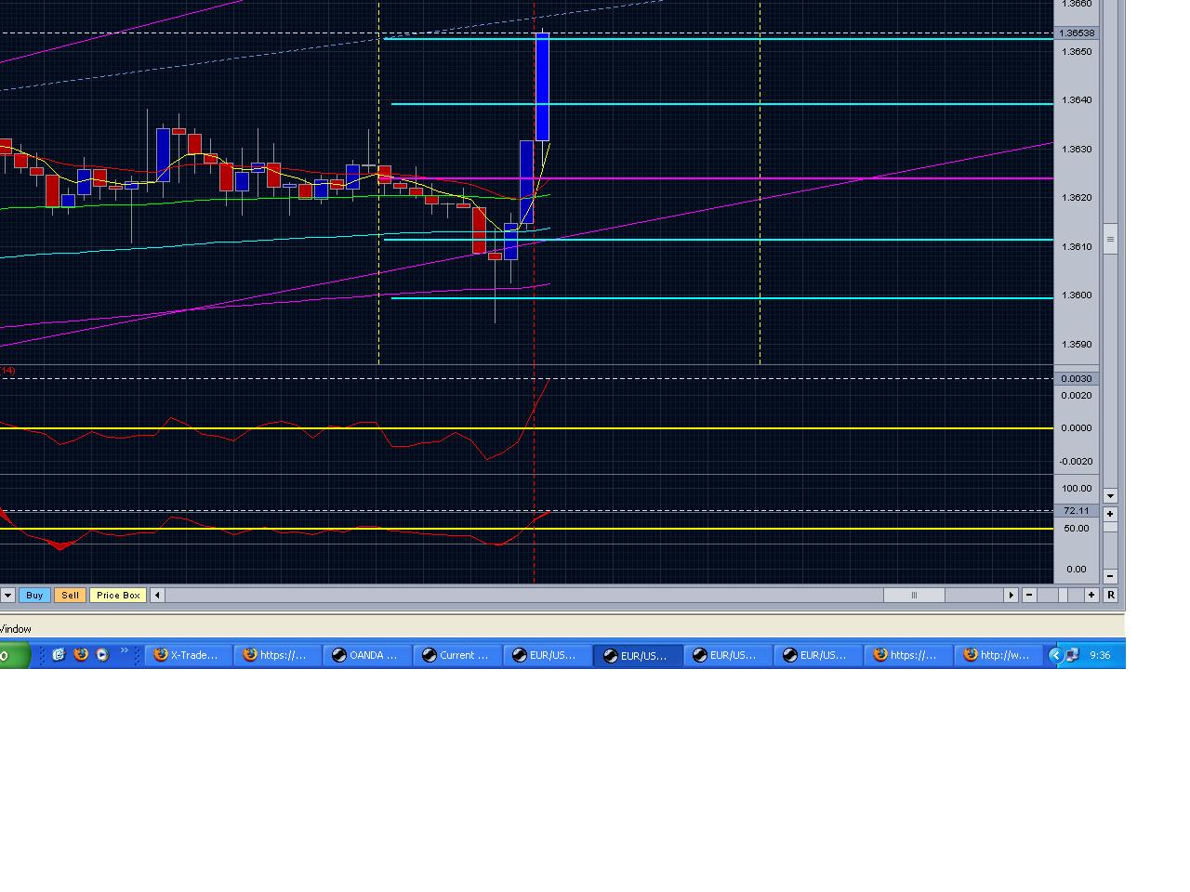Switch to active EUR/US taskbar window
This screenshot has height=892, width=1190.
636,655
